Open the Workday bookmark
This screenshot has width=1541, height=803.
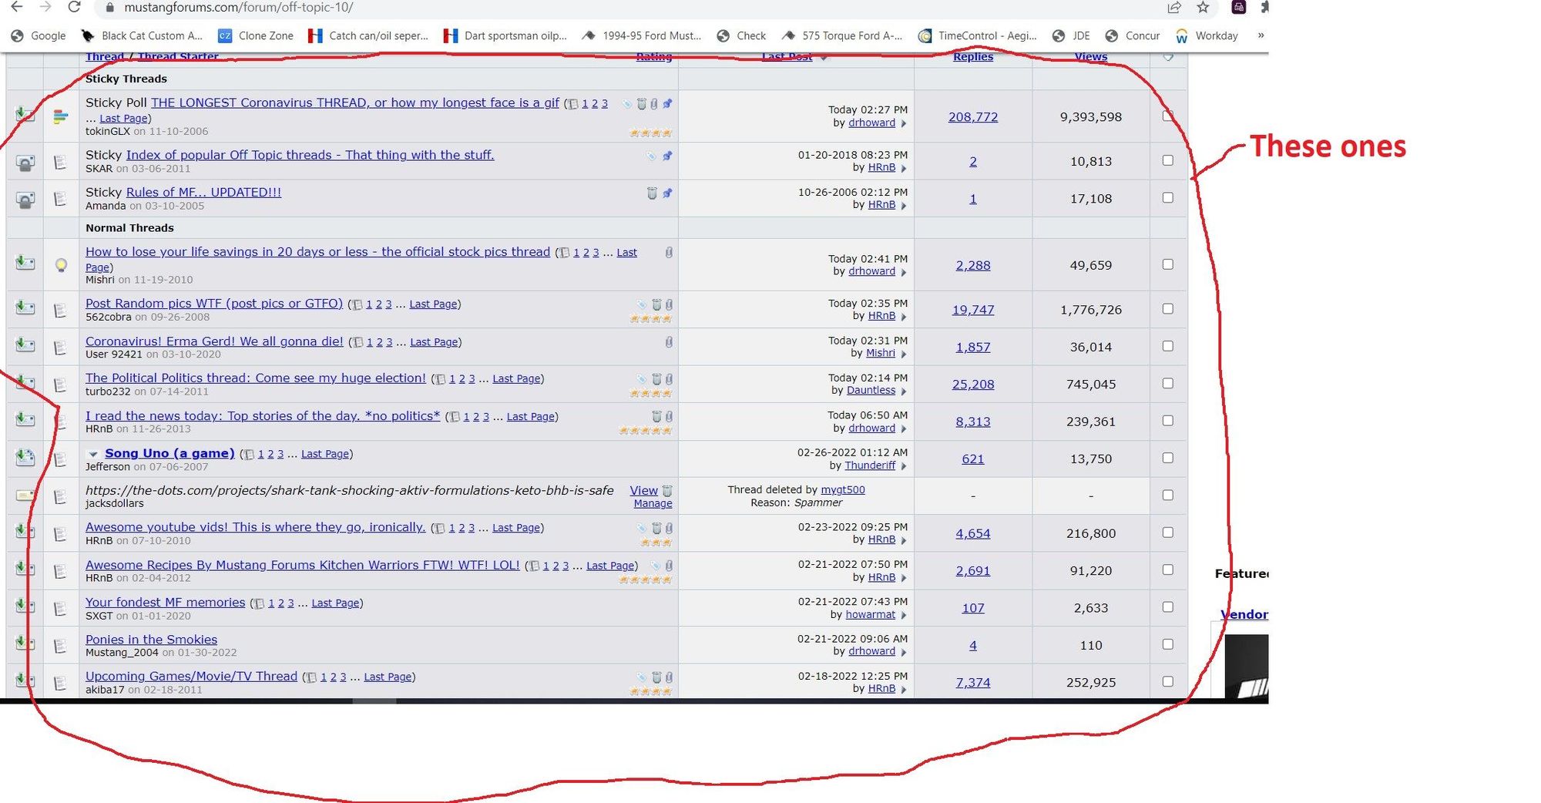[1207, 35]
